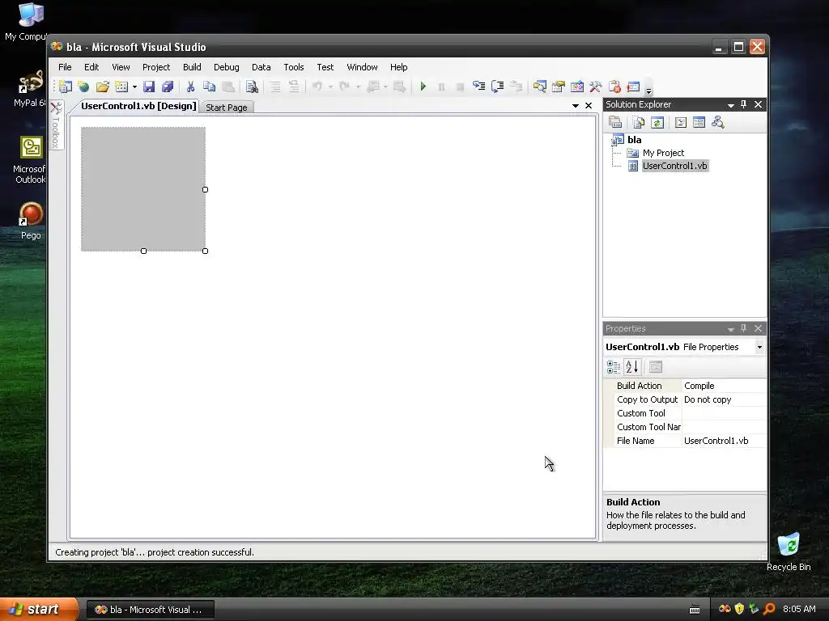The height and width of the screenshot is (621, 829).
Task: Open the Windows start button
Action: pyautogui.click(x=39, y=610)
